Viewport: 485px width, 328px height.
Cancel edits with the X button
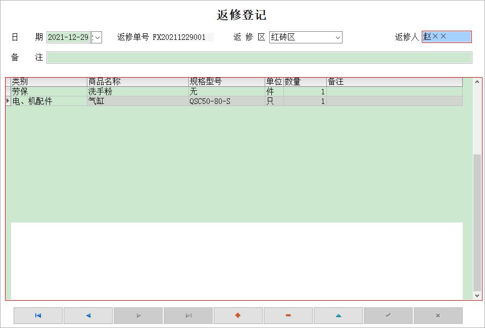(x=439, y=315)
